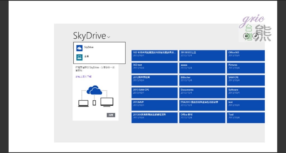The image size is (286, 153).
Task: Open the Documents folder tile
Action: 202,93
